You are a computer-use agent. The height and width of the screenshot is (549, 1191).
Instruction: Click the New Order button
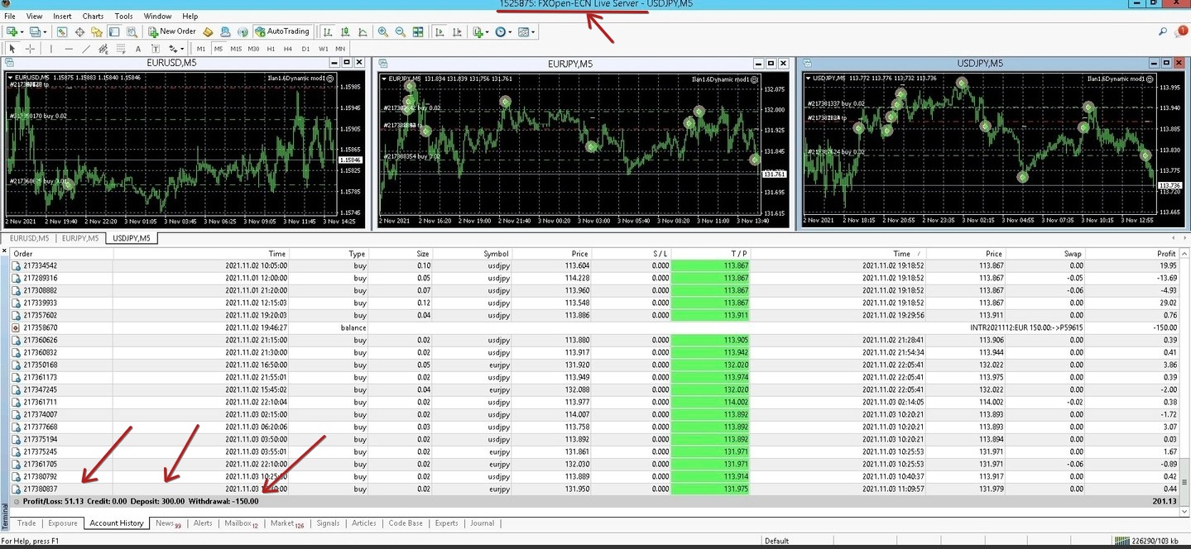[172, 31]
